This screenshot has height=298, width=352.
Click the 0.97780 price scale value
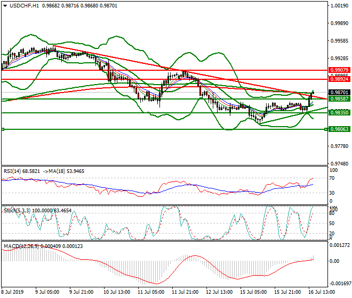click(x=339, y=146)
